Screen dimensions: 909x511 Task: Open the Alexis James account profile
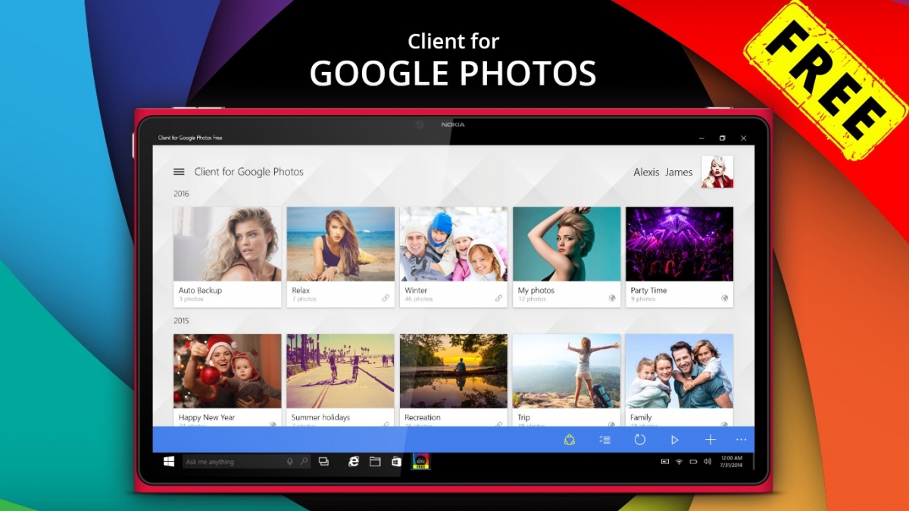(717, 172)
